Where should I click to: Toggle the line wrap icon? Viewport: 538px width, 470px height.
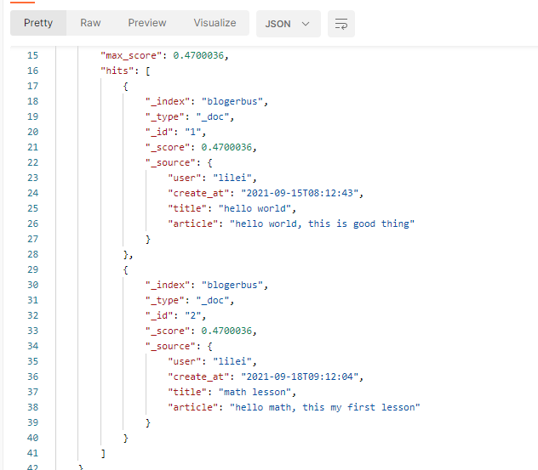(341, 24)
